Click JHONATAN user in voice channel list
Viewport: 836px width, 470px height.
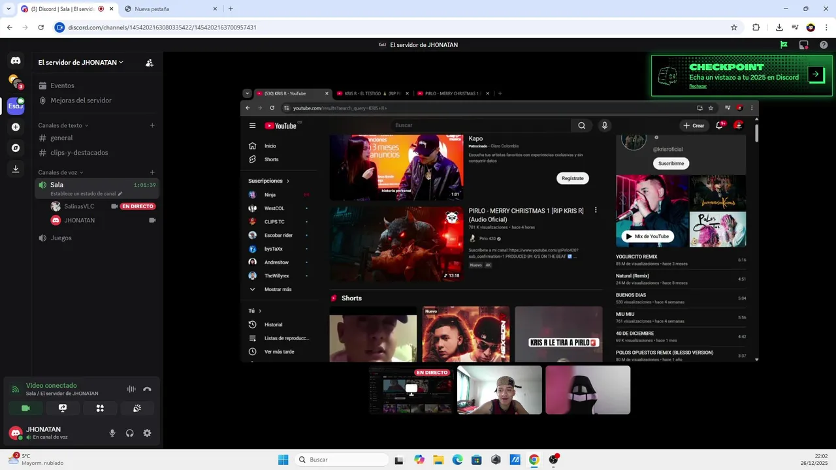(x=80, y=220)
